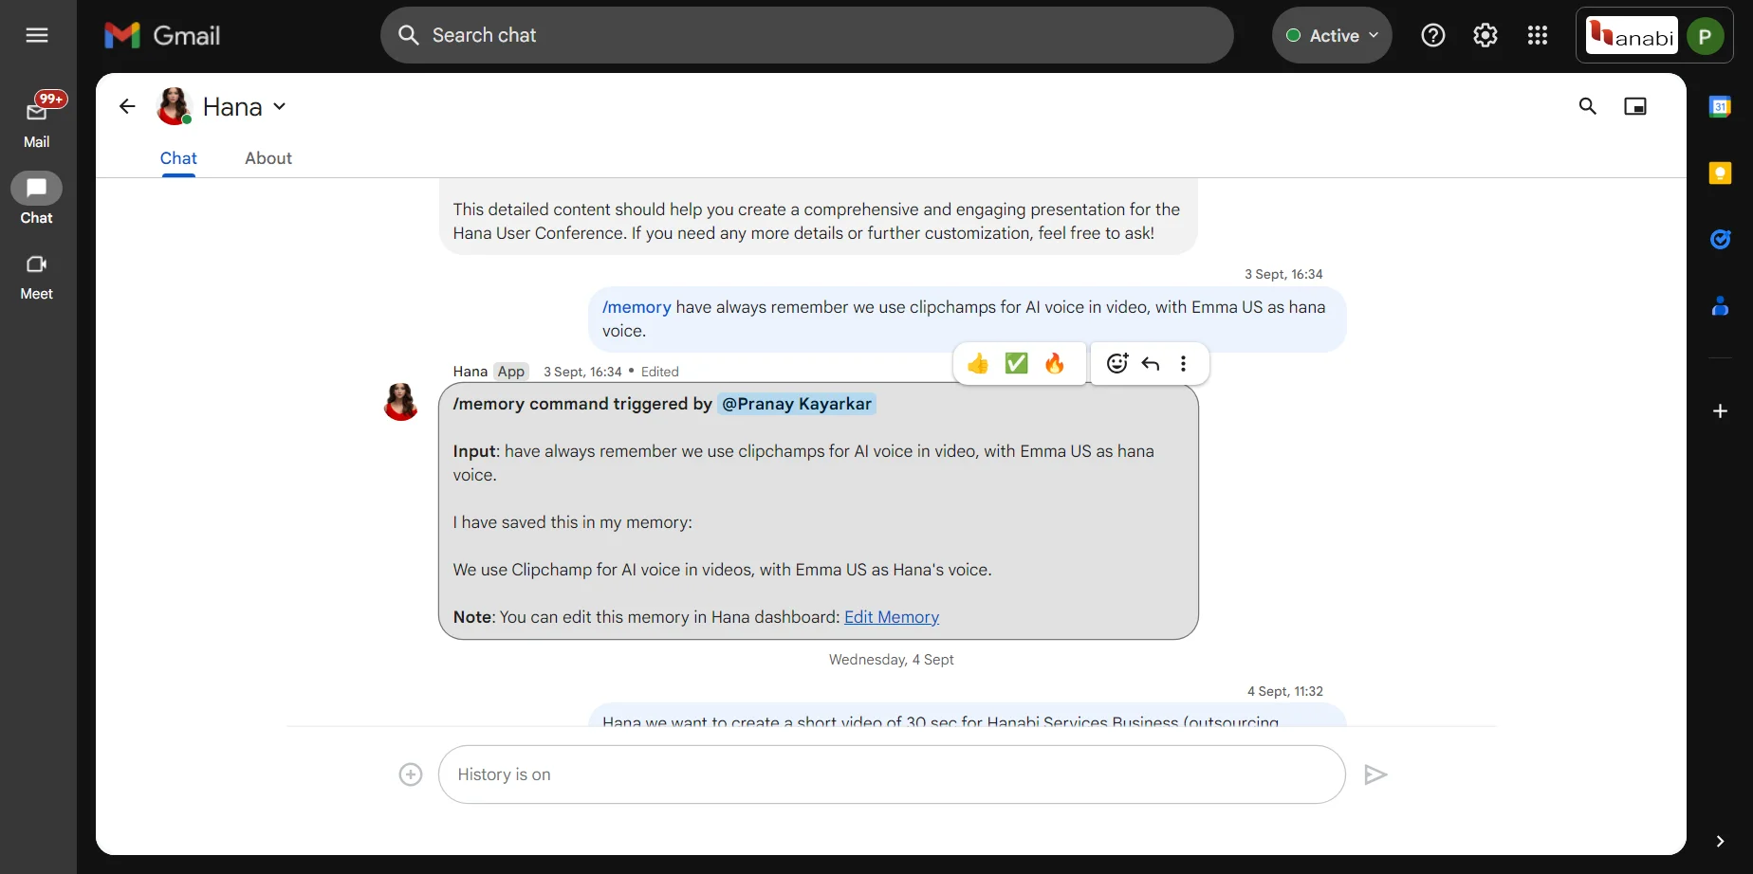1753x874 pixels.
Task: Click the 4 Sept, 11:32 timestamp
Action: (x=1284, y=691)
